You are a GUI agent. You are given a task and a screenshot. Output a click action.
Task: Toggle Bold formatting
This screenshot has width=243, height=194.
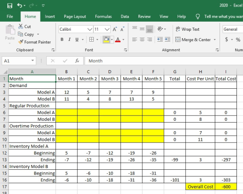(x=62, y=39)
